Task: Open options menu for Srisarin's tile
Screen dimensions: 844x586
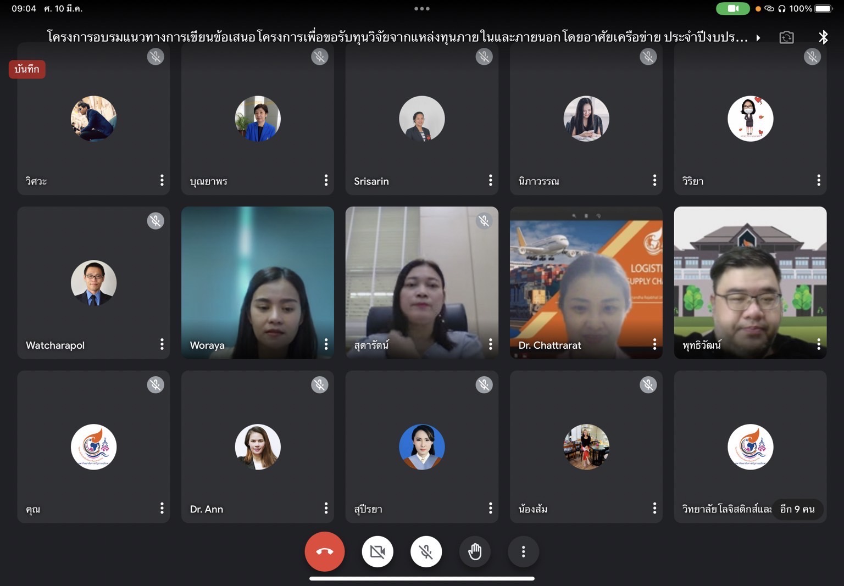Action: pos(490,180)
